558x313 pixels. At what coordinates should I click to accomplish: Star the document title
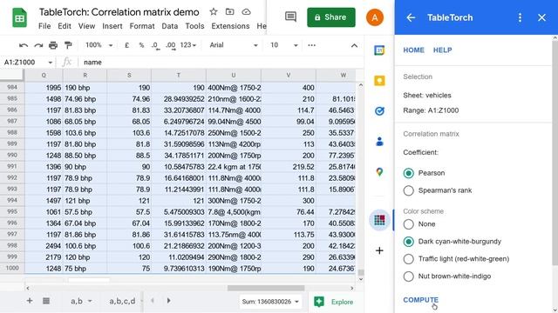tap(214, 11)
